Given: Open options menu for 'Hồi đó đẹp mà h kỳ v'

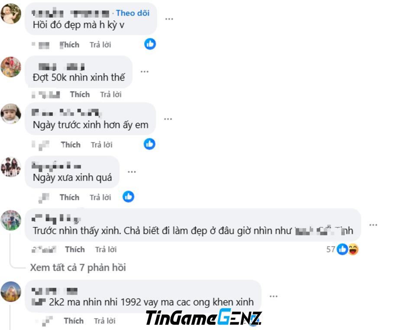Looking at the screenshot, I should [x=169, y=19].
